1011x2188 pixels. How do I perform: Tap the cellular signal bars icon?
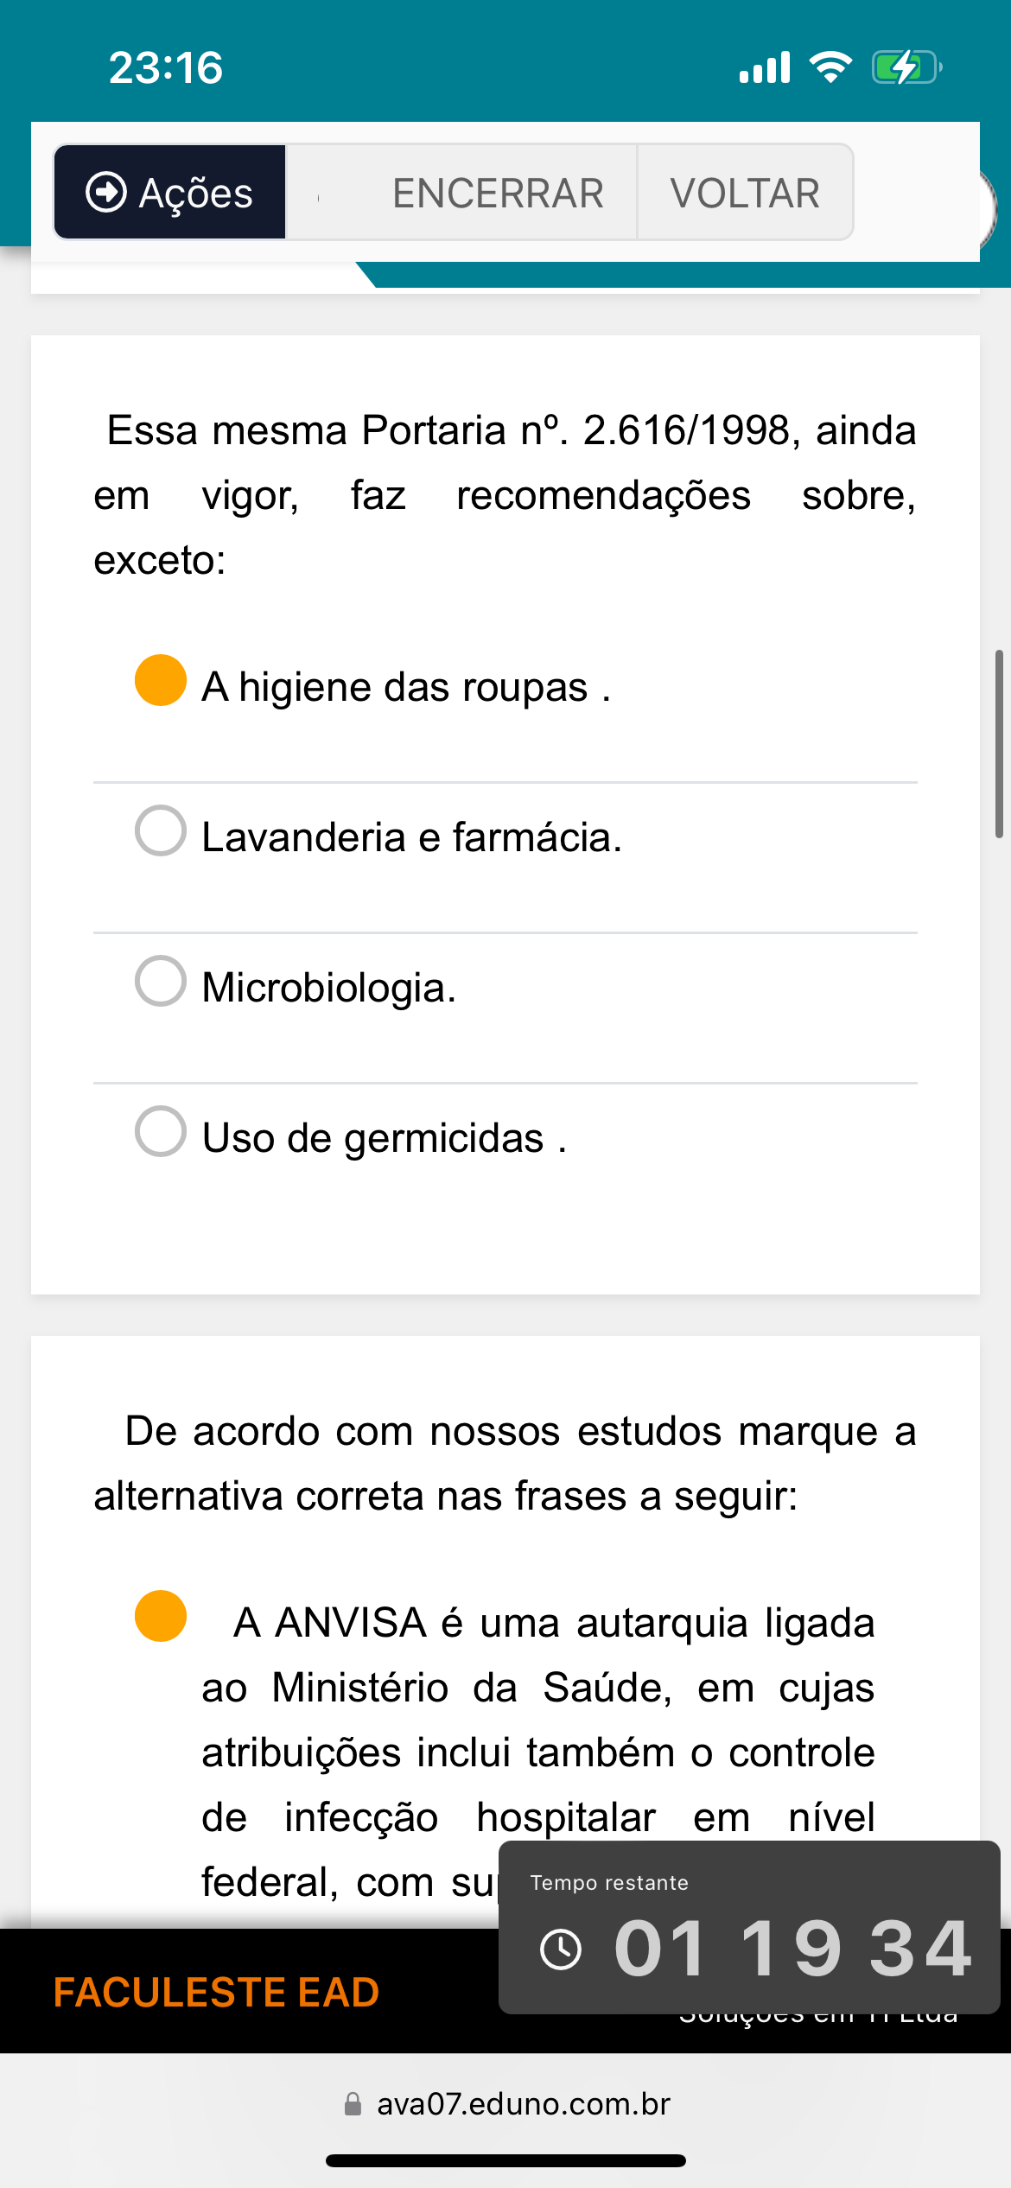[765, 67]
